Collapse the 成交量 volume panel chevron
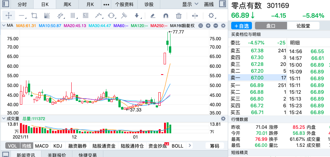 [x=3, y=119]
